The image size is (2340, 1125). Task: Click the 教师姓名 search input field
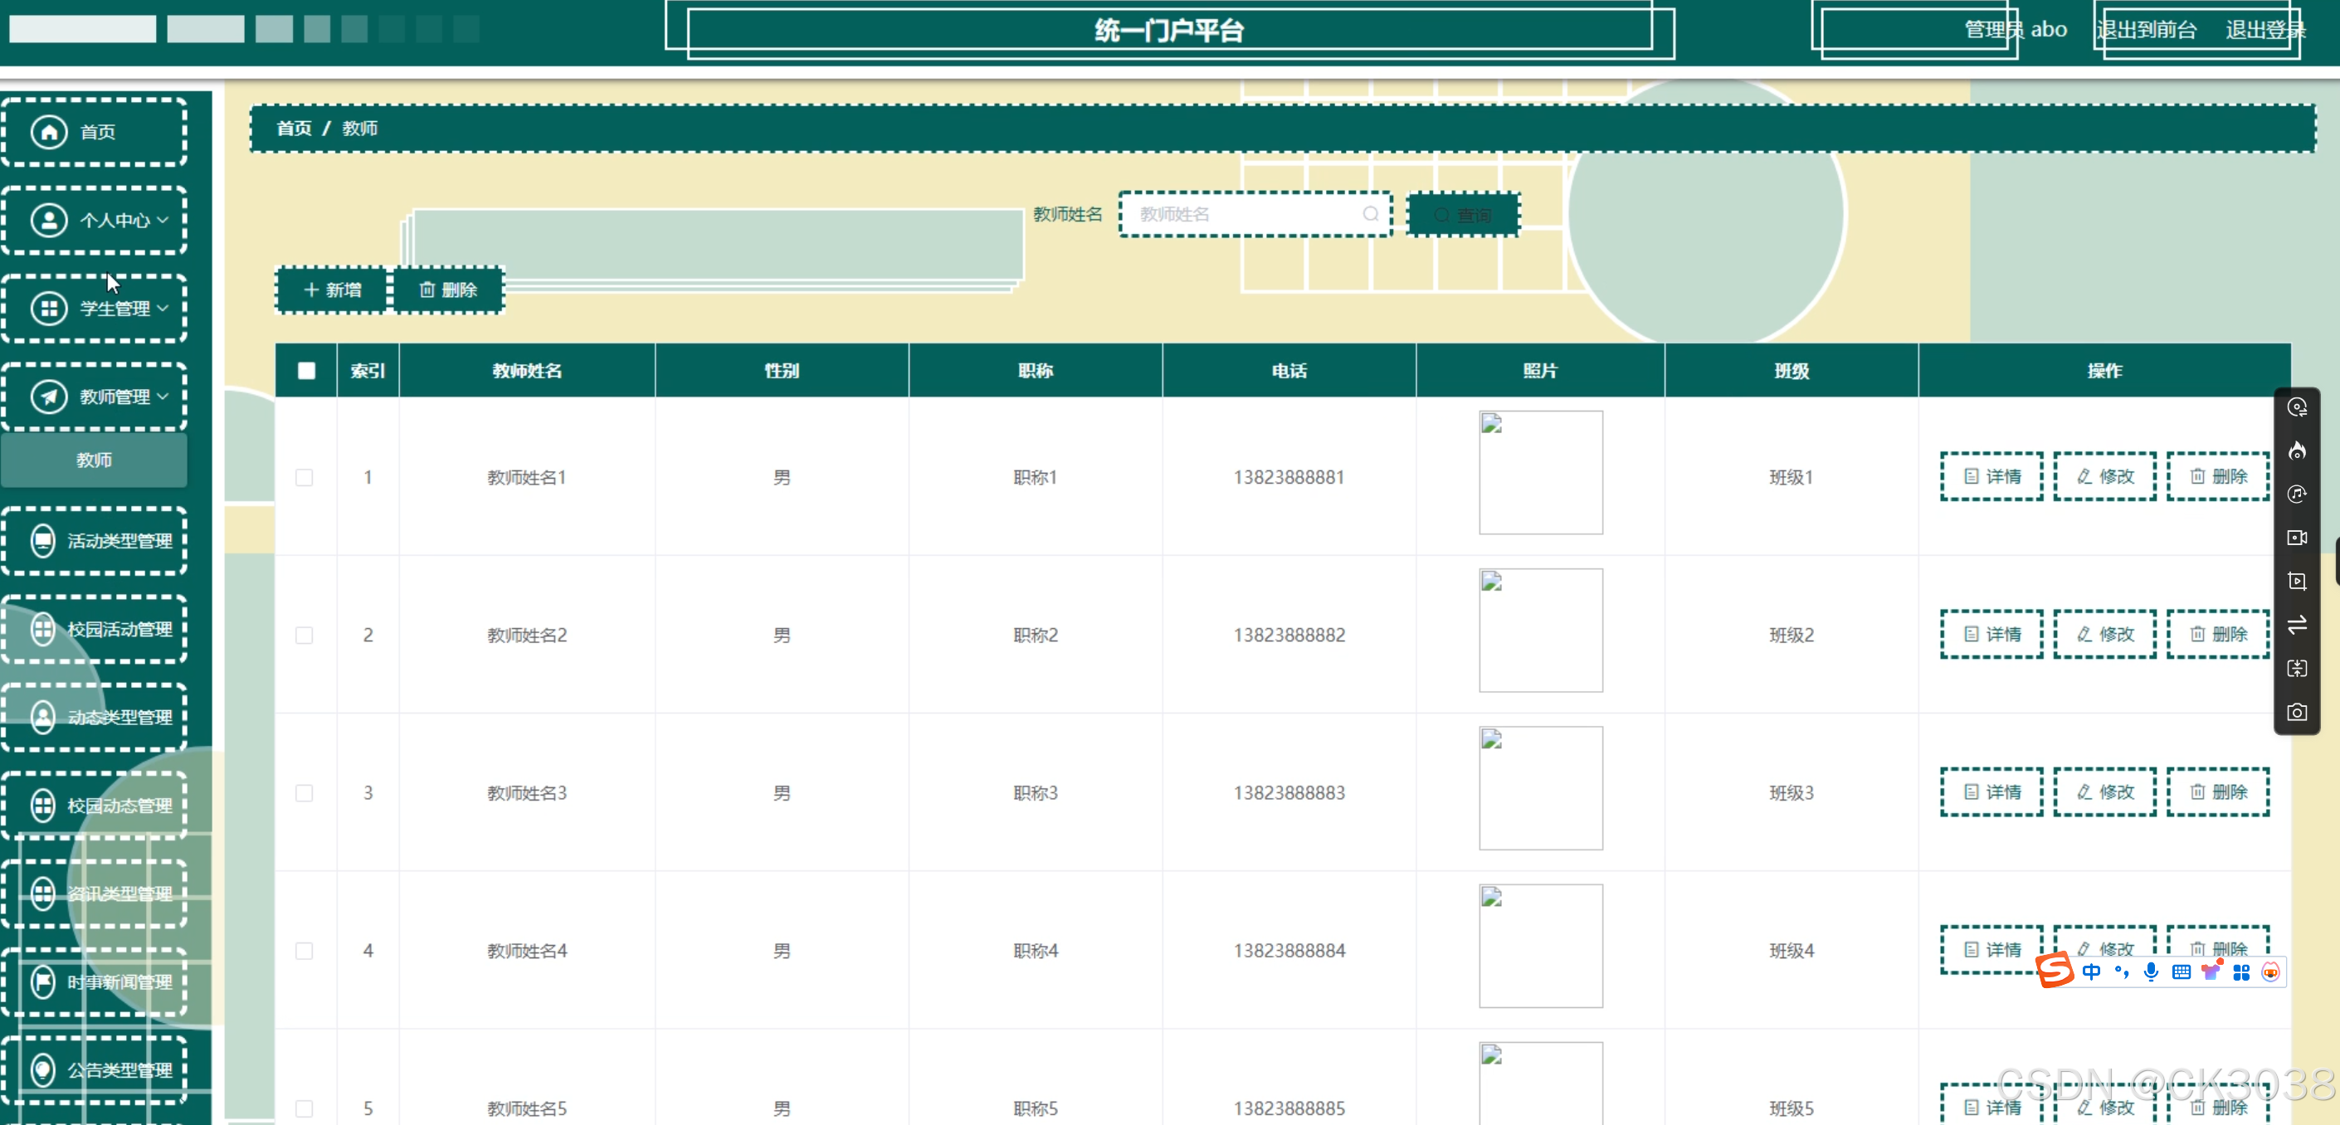(x=1245, y=214)
